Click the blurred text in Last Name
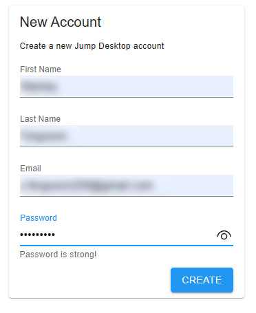Viewport: 256px width, 313px height. point(45,136)
